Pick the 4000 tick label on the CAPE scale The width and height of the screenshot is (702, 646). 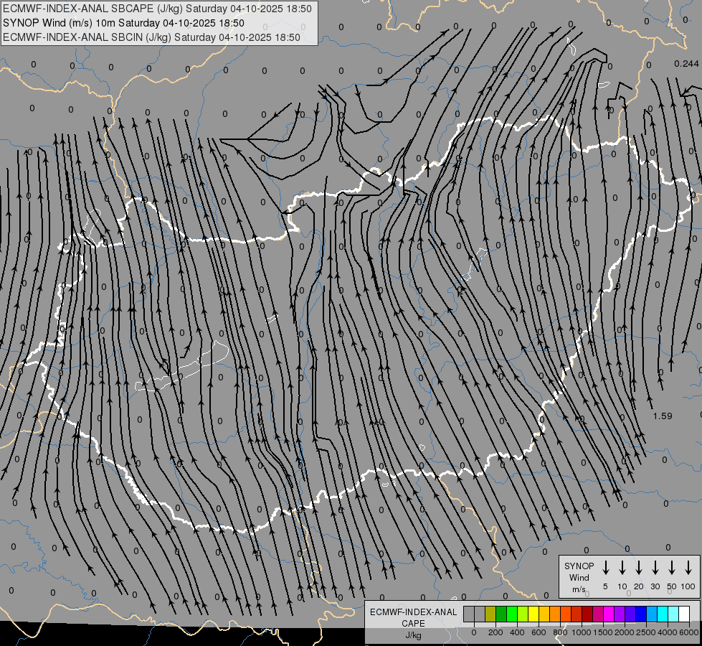[667, 632]
